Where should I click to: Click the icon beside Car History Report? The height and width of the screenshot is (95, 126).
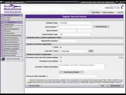point(2,33)
